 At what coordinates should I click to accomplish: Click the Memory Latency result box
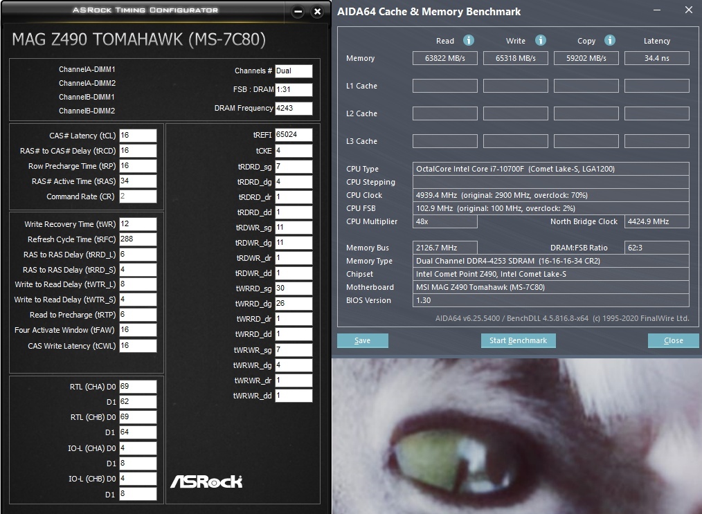coord(656,58)
